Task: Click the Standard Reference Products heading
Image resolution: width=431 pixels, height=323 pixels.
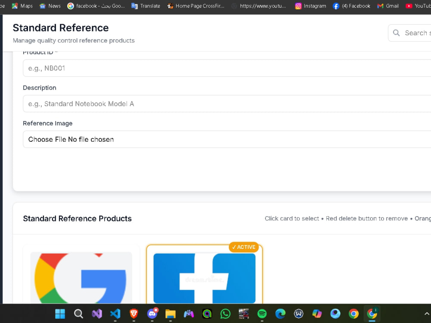Action: tap(77, 218)
